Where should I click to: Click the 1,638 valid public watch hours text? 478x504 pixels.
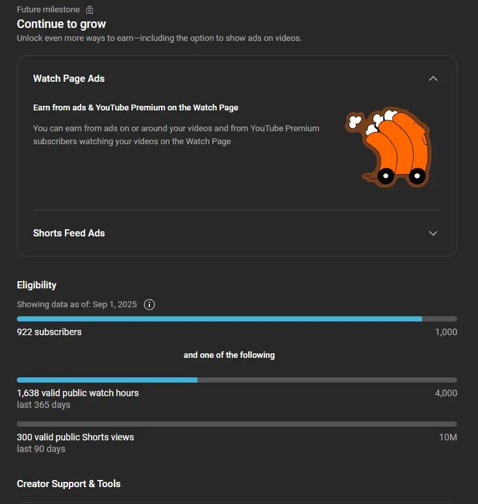point(77,393)
